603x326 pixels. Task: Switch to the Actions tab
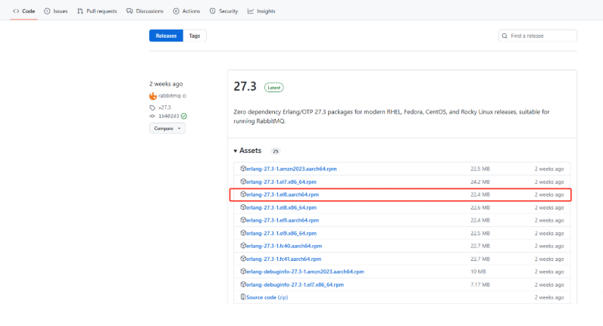[x=186, y=11]
